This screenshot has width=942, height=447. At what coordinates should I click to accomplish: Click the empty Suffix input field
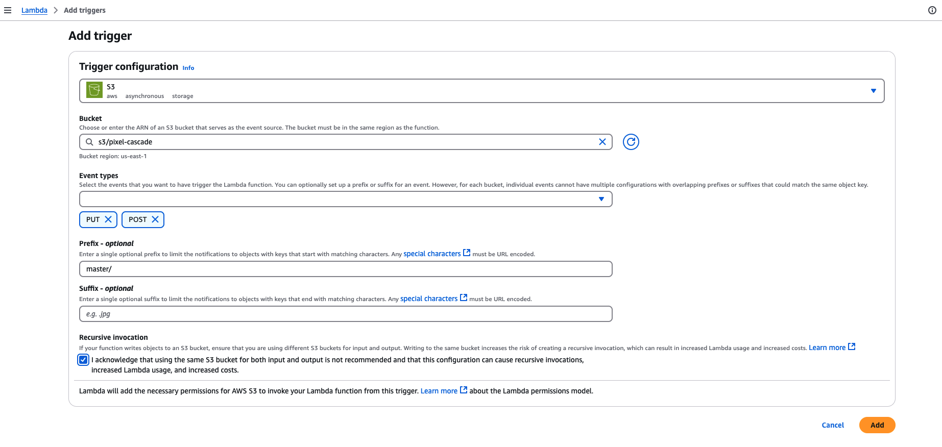tap(346, 314)
